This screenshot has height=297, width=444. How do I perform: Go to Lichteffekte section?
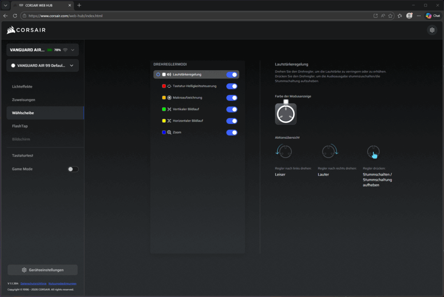pyautogui.click(x=22, y=86)
